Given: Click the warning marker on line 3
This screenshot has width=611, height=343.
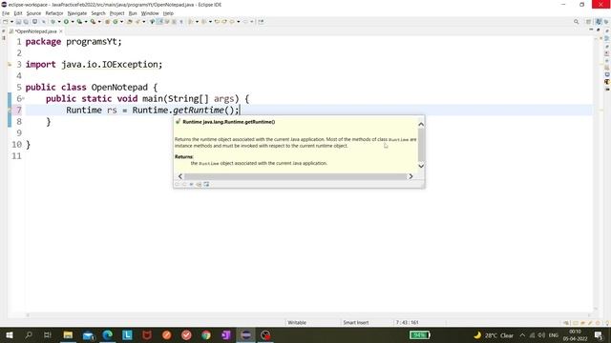Looking at the screenshot, I should [10, 65].
